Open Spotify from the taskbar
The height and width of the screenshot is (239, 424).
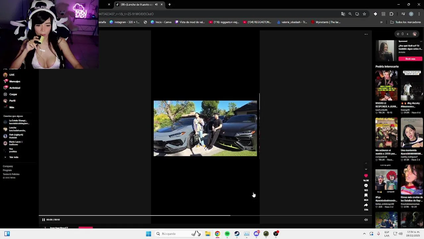tap(227, 234)
